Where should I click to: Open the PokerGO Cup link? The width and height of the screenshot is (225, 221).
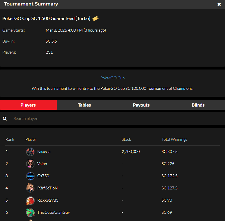point(113,78)
